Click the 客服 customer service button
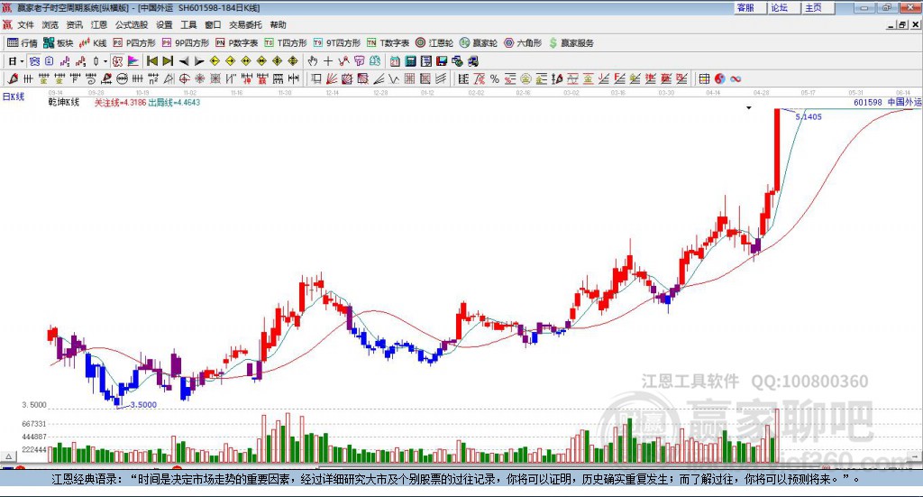Image resolution: width=923 pixels, height=497 pixels. pyautogui.click(x=749, y=7)
